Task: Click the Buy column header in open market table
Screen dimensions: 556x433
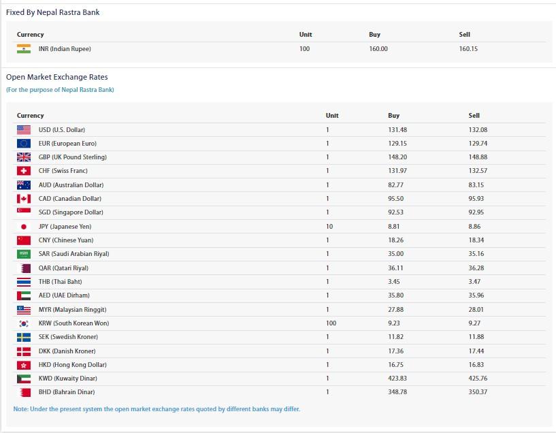Action: pyautogui.click(x=393, y=116)
